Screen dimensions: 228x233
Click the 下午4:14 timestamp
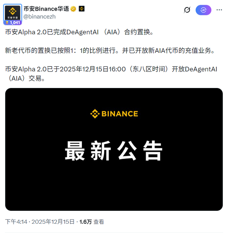(x=16, y=222)
